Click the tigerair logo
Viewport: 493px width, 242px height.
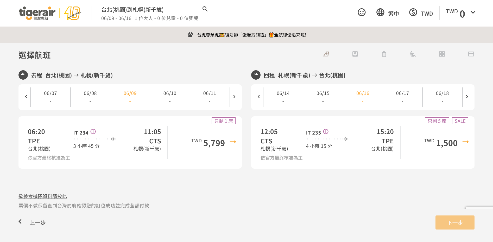pyautogui.click(x=37, y=13)
